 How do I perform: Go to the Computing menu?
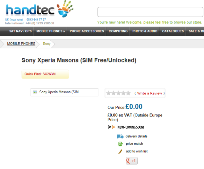pyautogui.click(x=118, y=31)
